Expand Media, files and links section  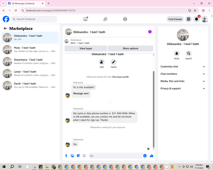click(x=183, y=81)
